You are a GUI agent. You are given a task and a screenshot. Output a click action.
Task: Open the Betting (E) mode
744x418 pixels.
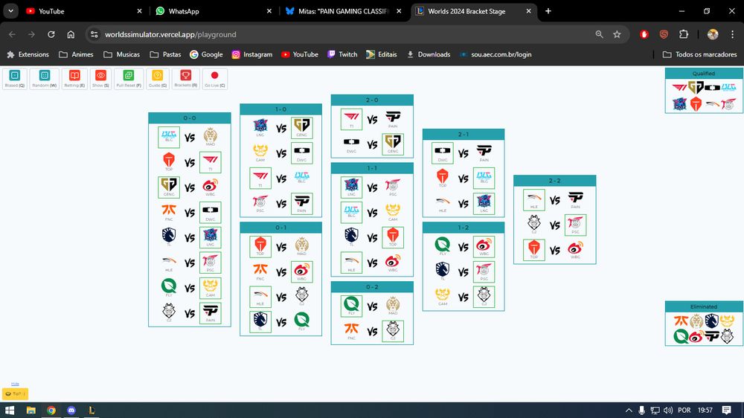pyautogui.click(x=74, y=79)
